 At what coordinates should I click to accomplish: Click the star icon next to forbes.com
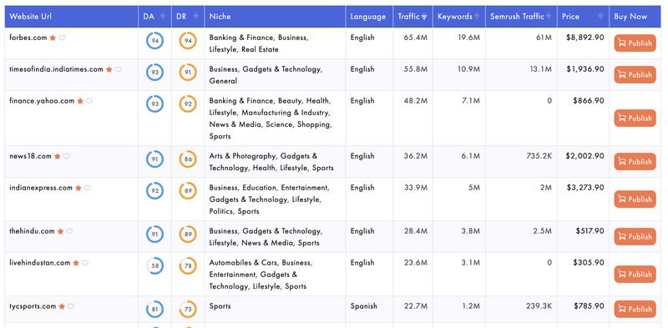click(53, 38)
